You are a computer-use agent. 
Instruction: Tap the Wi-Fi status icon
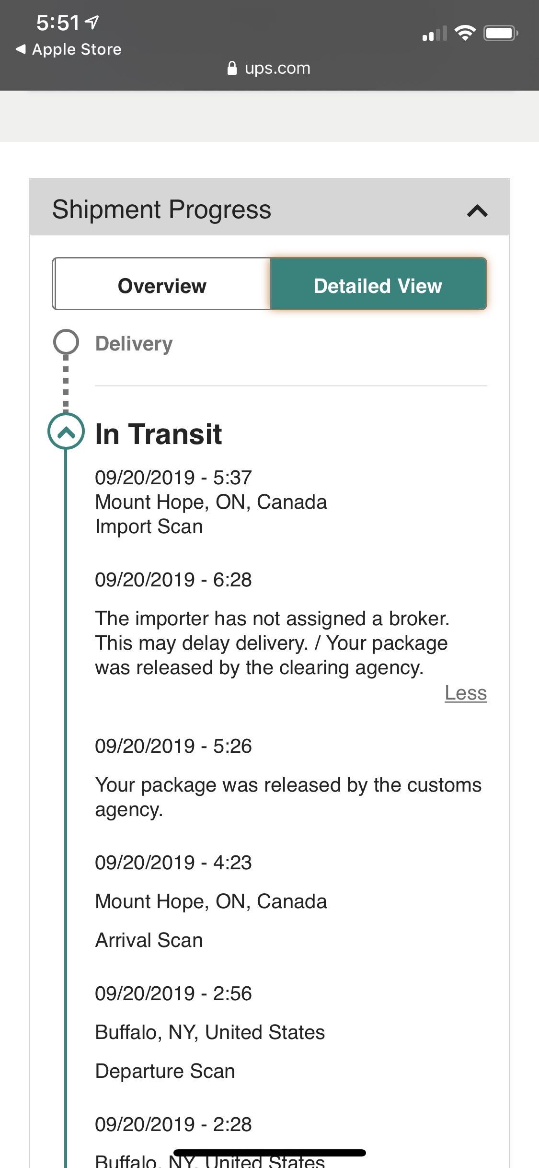(x=465, y=33)
